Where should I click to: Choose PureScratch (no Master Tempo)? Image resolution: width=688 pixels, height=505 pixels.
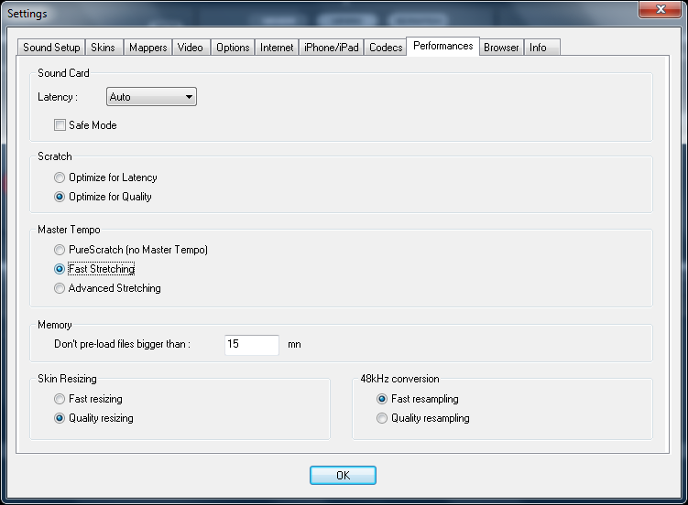[x=60, y=250]
